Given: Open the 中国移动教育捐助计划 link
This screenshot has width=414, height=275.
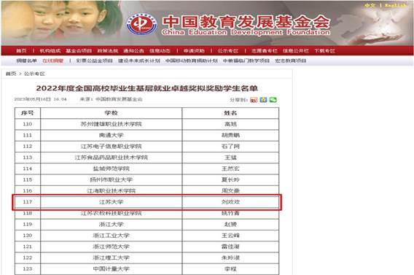Looking at the screenshot, I should click(192, 61).
